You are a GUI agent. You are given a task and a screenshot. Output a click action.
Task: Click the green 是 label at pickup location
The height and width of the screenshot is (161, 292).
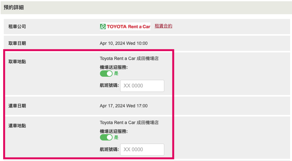(116, 74)
